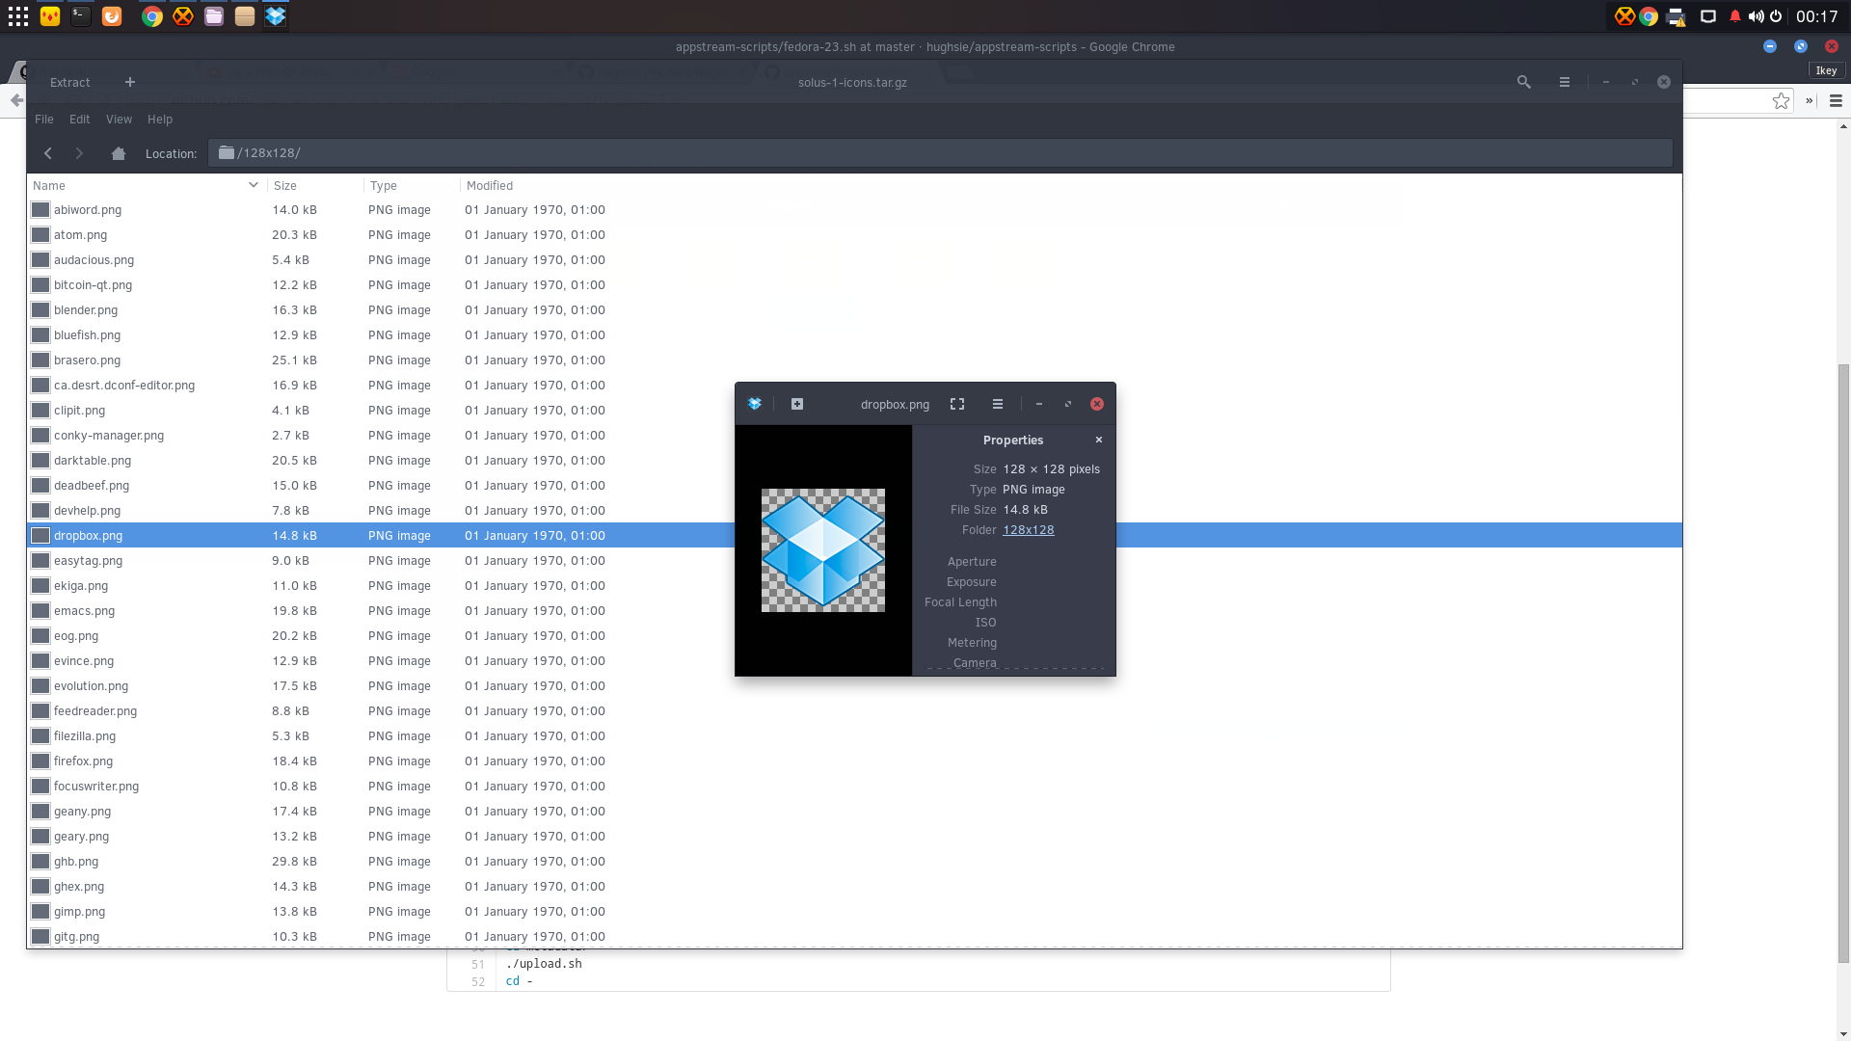Screen dimensions: 1851x1041
Task: Open the image viewer hamburger menu
Action: click(998, 404)
